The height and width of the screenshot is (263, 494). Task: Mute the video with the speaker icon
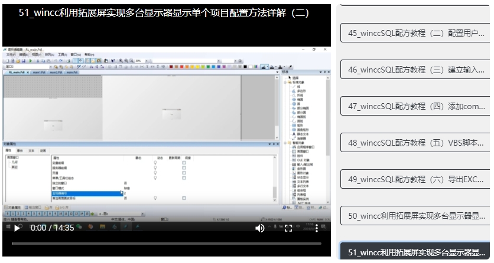(260, 228)
